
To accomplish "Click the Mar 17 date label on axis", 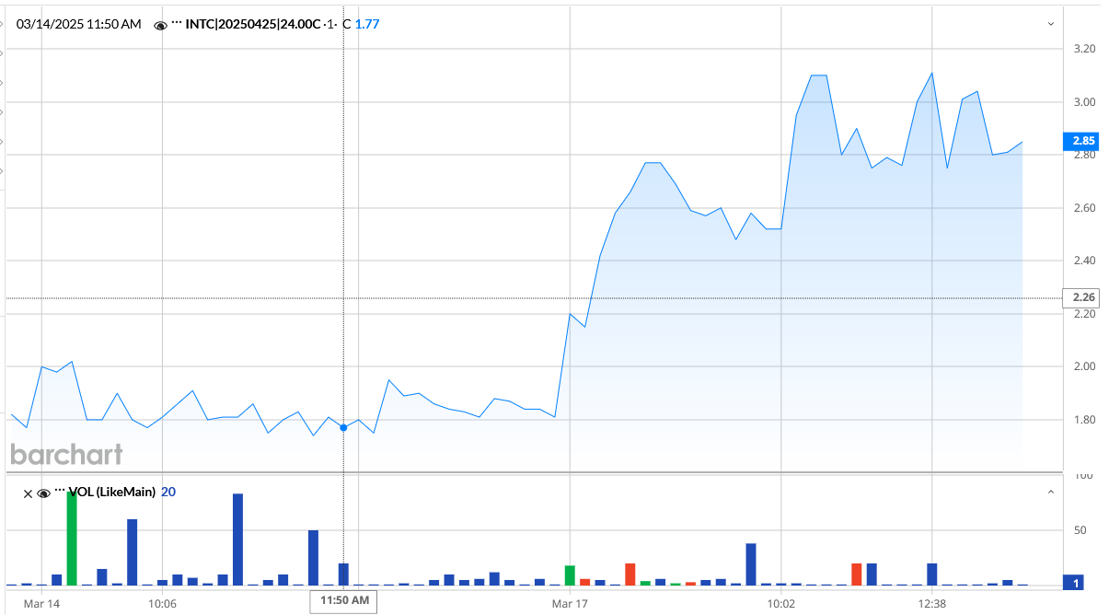I will pyautogui.click(x=570, y=603).
